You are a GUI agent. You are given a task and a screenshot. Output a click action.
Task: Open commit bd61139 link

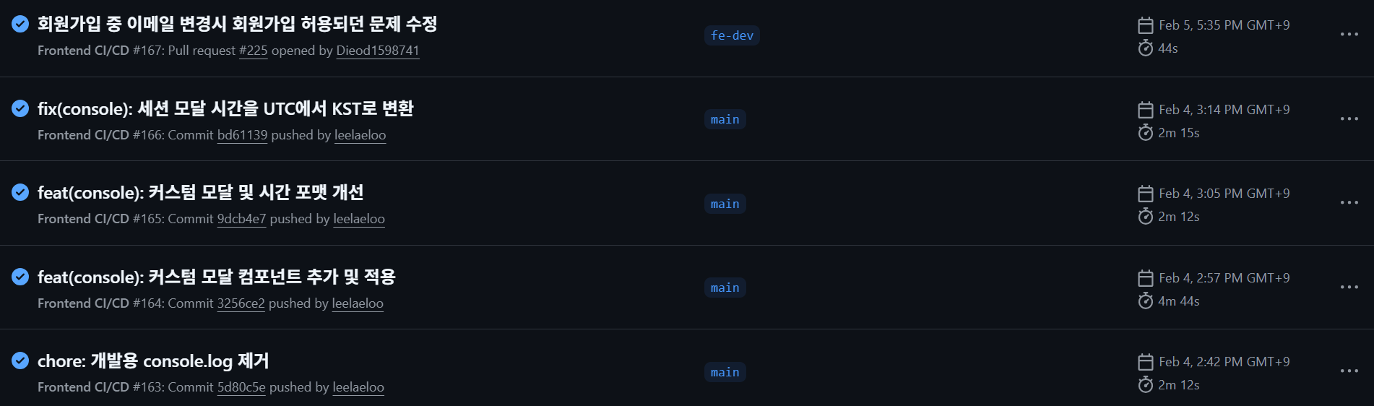[242, 135]
